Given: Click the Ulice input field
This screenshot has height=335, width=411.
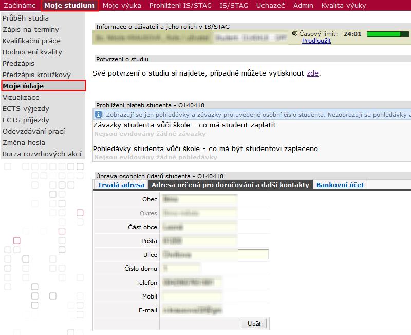Looking at the screenshot, I should point(215,254).
